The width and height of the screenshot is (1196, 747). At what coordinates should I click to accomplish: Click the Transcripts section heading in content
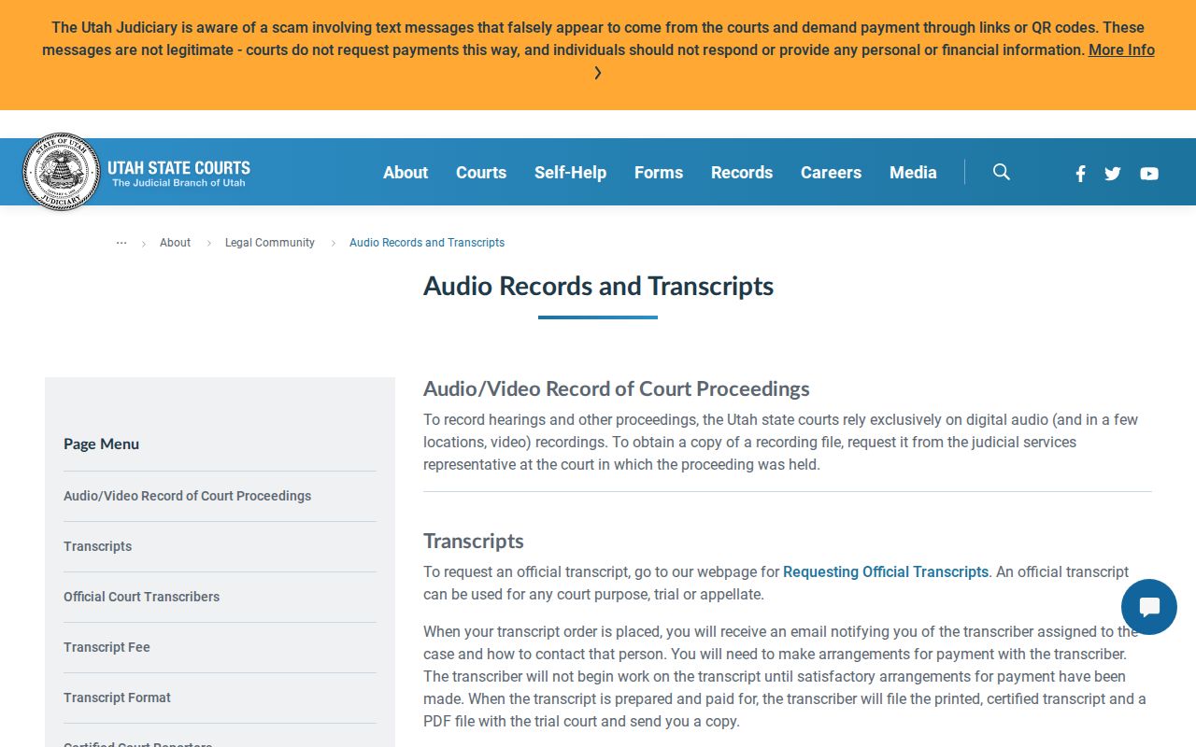pyautogui.click(x=474, y=541)
